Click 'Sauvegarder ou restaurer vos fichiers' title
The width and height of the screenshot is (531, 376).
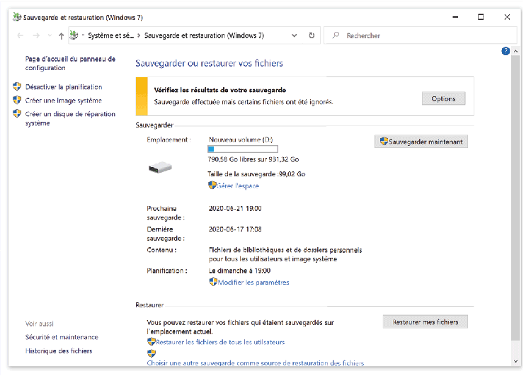click(209, 63)
